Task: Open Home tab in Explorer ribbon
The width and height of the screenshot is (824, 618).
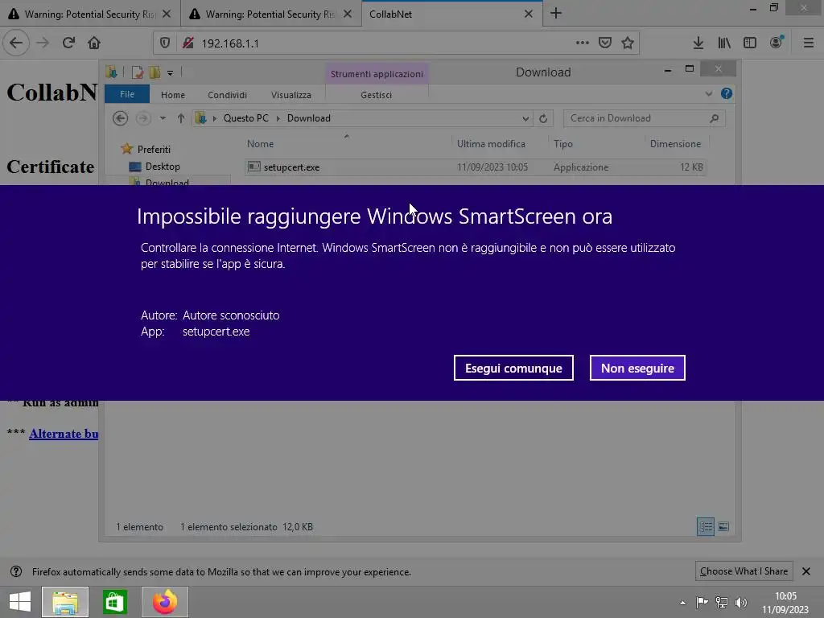Action: tap(173, 95)
